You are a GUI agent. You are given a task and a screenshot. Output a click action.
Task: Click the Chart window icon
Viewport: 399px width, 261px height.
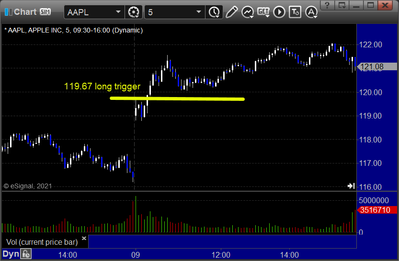click(x=8, y=11)
